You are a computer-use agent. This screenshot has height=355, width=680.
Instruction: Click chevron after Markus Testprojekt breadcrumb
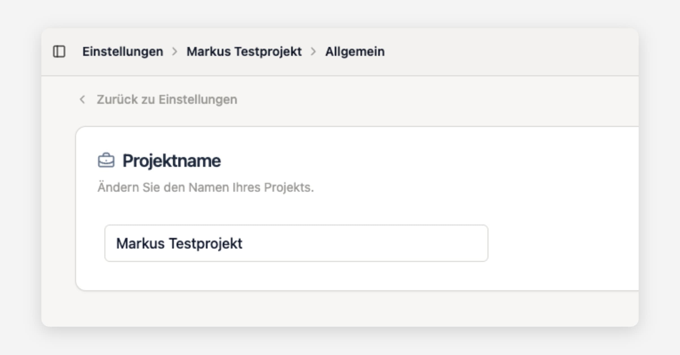(x=313, y=52)
